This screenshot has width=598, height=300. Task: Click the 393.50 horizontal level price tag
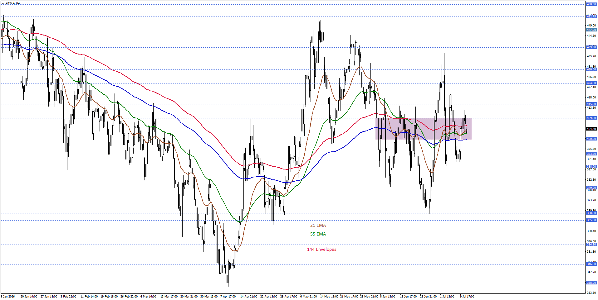point(591,154)
